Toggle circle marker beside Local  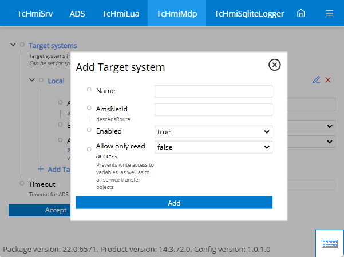coord(41,80)
